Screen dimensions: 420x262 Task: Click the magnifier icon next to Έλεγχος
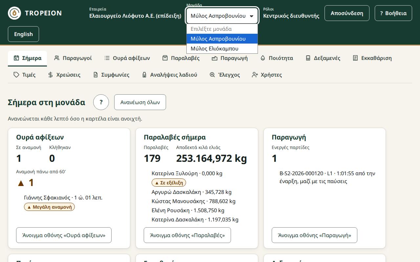click(212, 75)
